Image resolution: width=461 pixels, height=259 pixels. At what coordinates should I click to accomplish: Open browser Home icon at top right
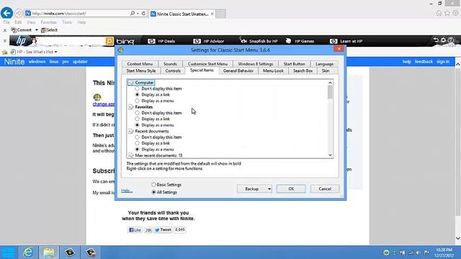[439, 13]
